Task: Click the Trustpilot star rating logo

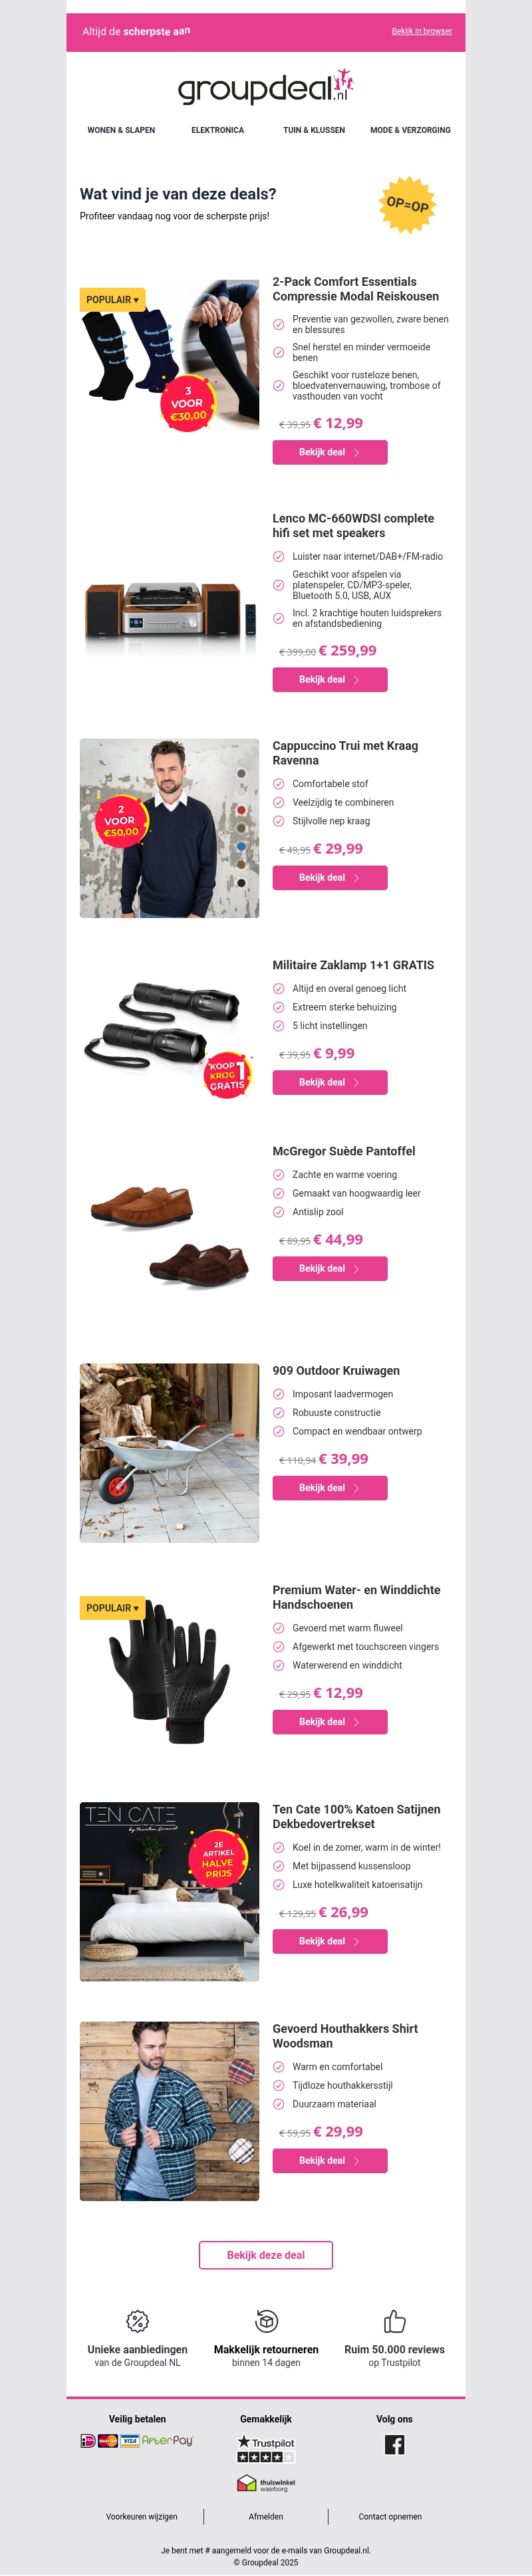Action: click(x=266, y=2449)
